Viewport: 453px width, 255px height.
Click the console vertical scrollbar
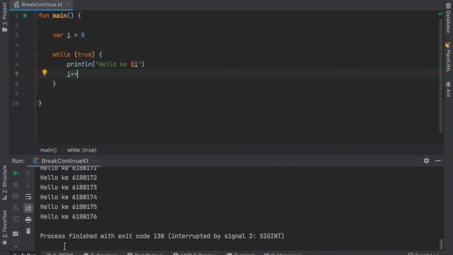coord(441,244)
